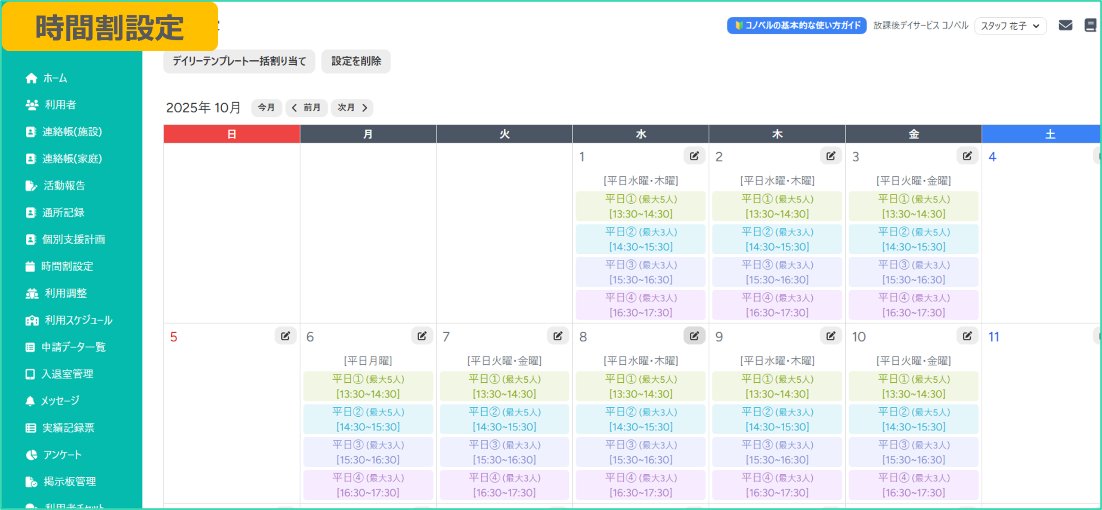Open the manual book icon at top right
This screenshot has width=1102, height=510.
pos(1090,25)
